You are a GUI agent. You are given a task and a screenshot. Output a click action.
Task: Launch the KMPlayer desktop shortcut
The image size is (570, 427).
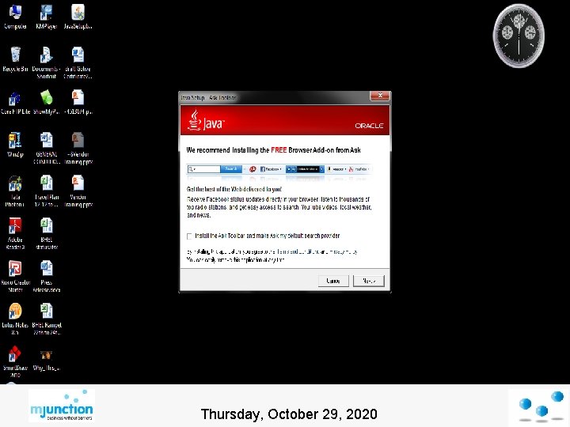coord(46,17)
